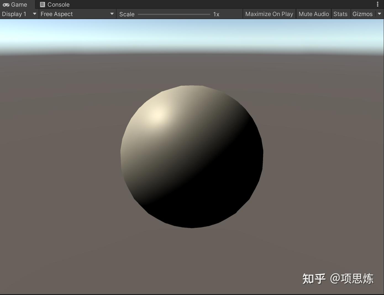
Task: Click the Display 1 dropdown arrow
Action: click(35, 14)
